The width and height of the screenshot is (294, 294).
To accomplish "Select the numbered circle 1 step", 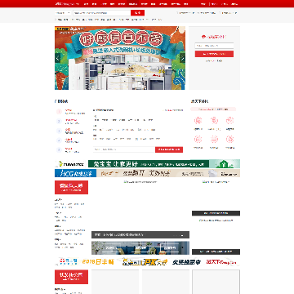I will click(x=59, y=112).
